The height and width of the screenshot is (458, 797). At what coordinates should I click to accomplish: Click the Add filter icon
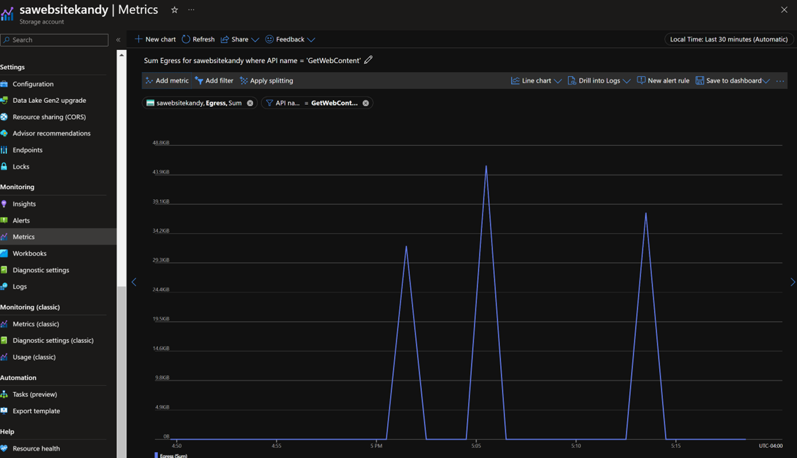[199, 80]
